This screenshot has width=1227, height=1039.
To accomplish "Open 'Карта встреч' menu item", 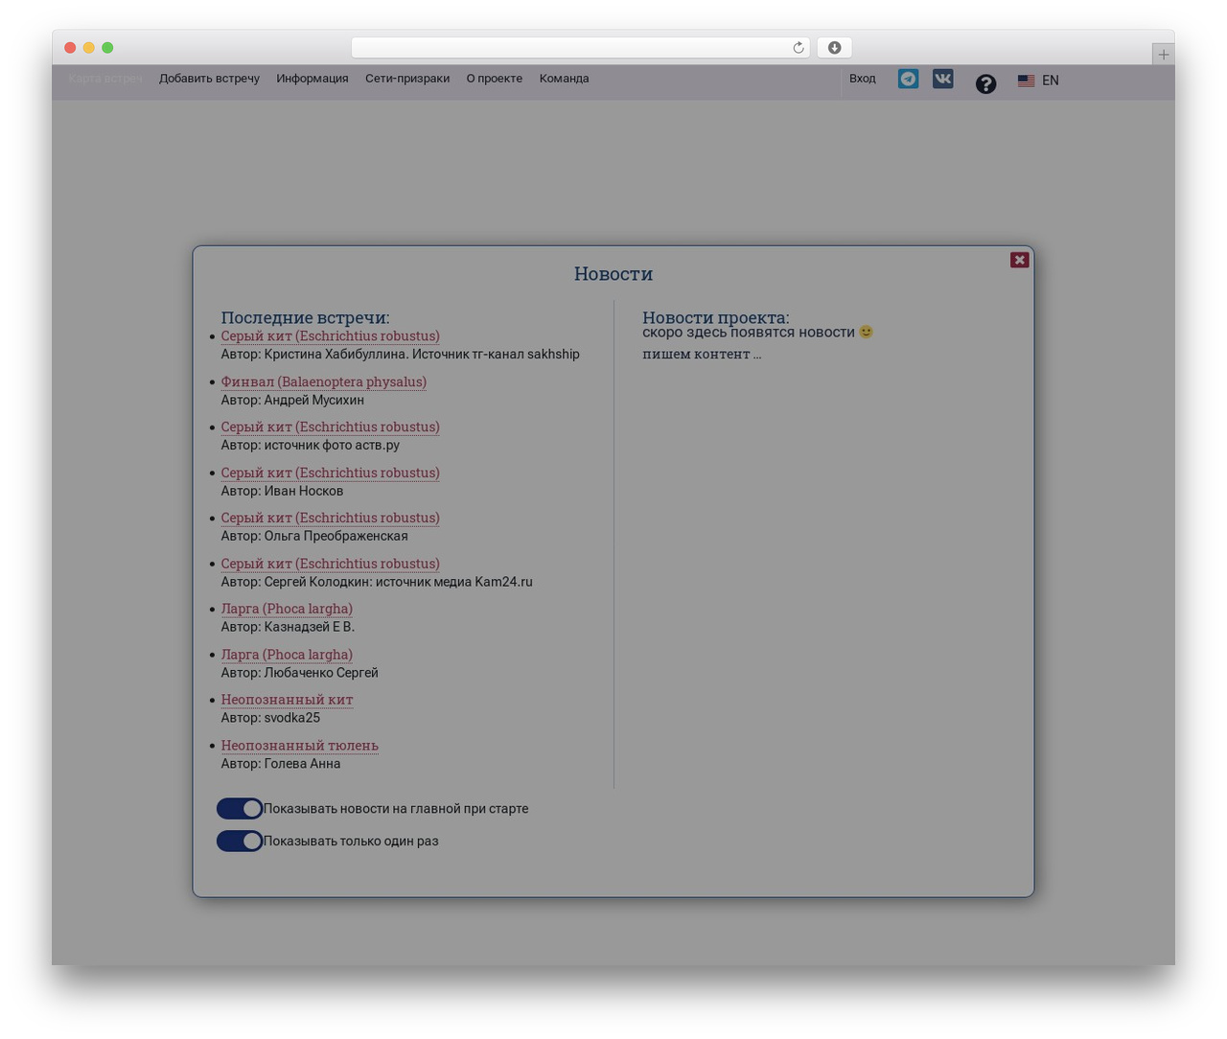I will [x=105, y=79].
